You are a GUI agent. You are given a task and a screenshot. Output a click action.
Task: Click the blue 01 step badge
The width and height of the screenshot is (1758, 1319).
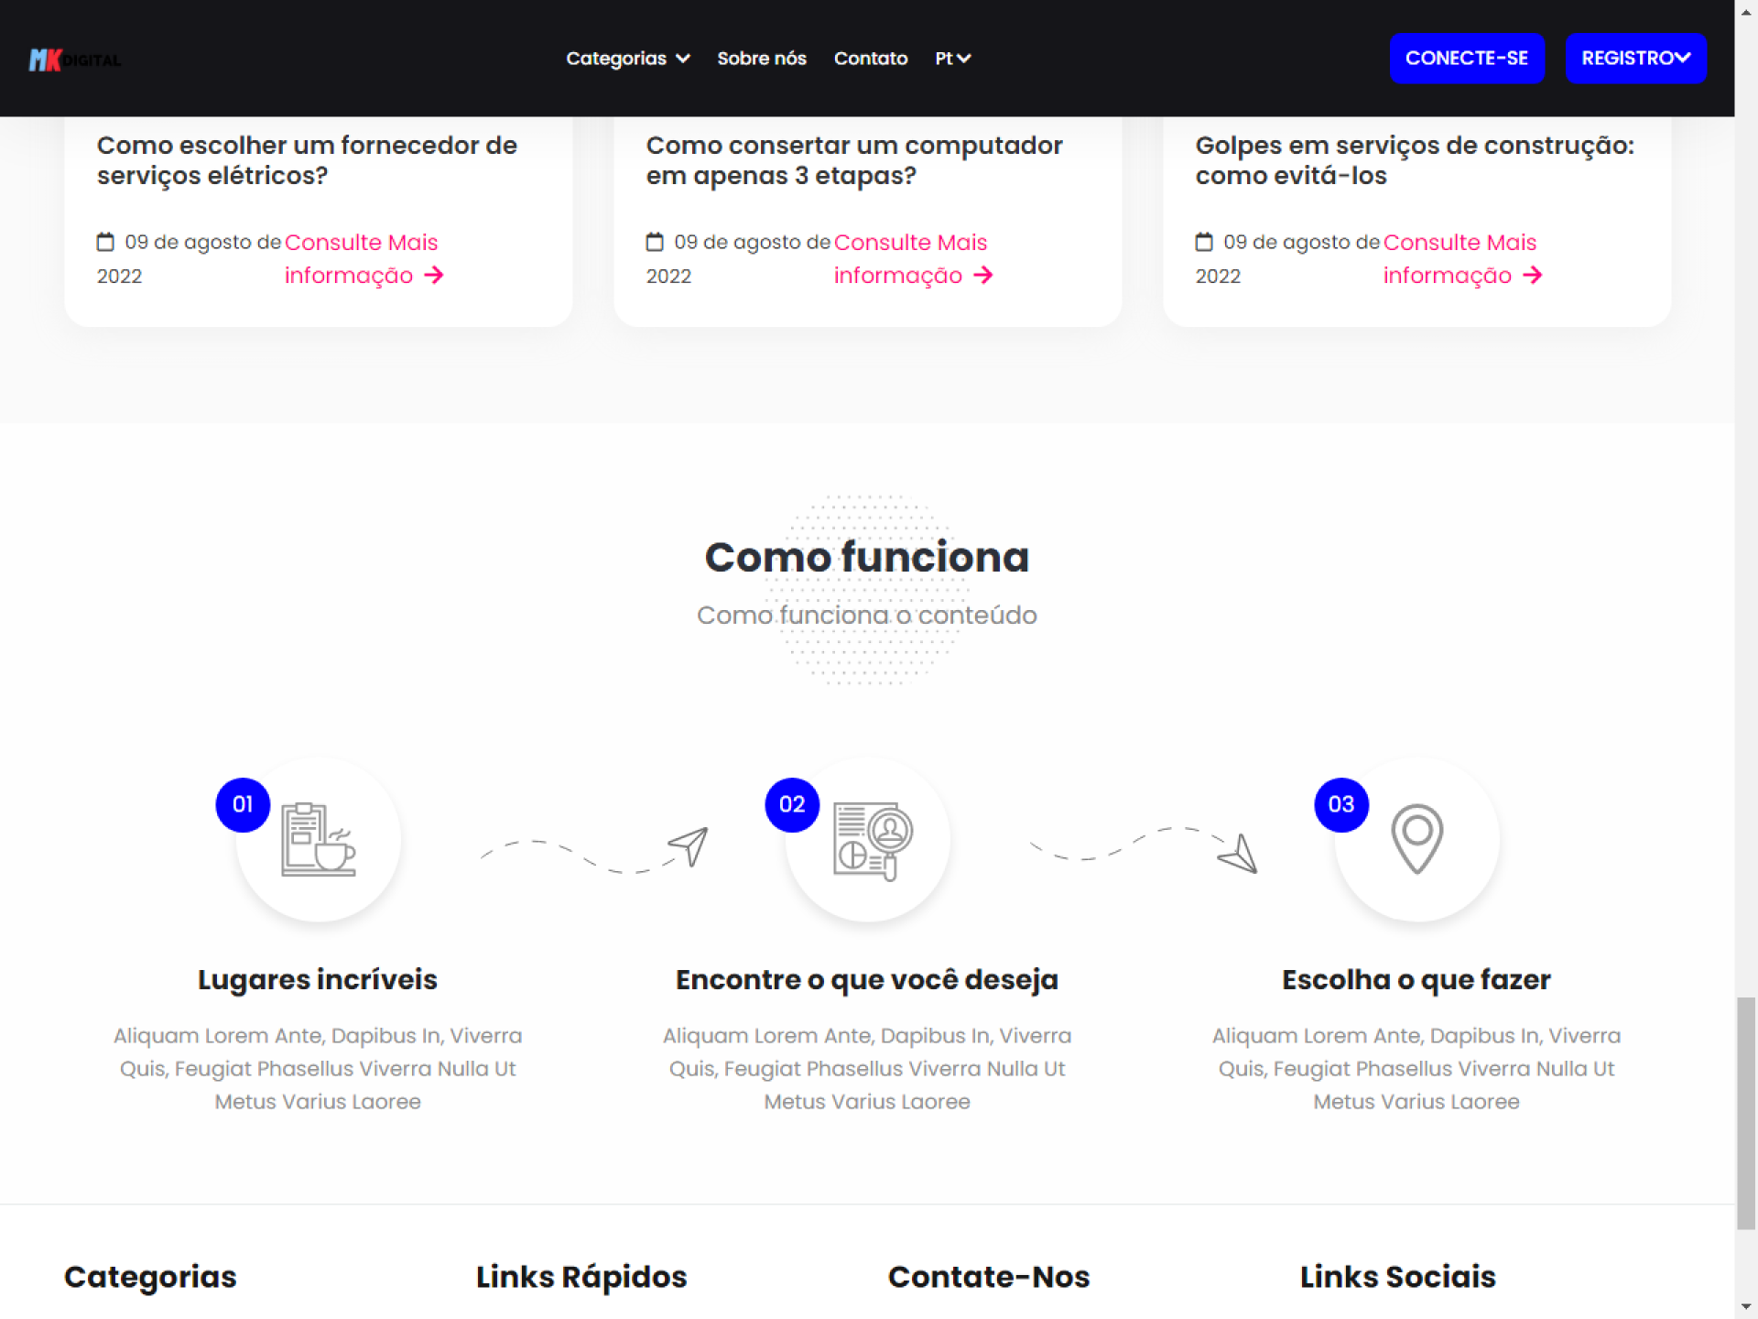(x=243, y=804)
